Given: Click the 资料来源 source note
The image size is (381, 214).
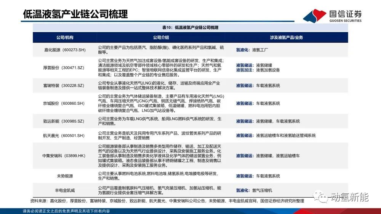Looking at the screenshot, I should point(167,201).
